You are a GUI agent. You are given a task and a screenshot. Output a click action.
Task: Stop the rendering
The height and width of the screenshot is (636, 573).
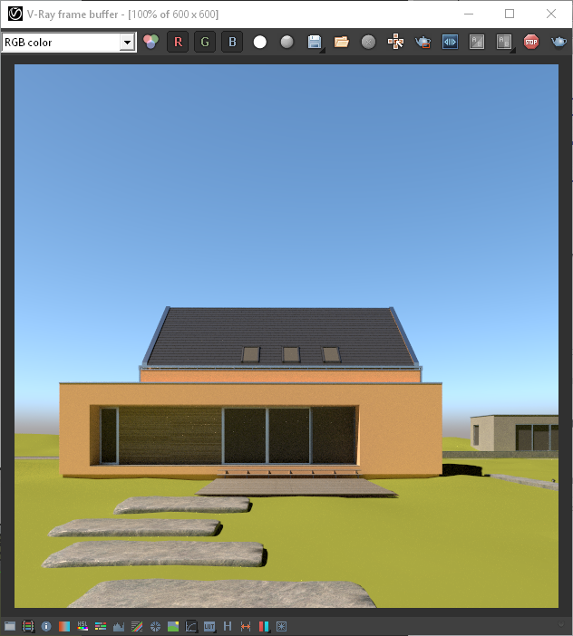[x=531, y=42]
